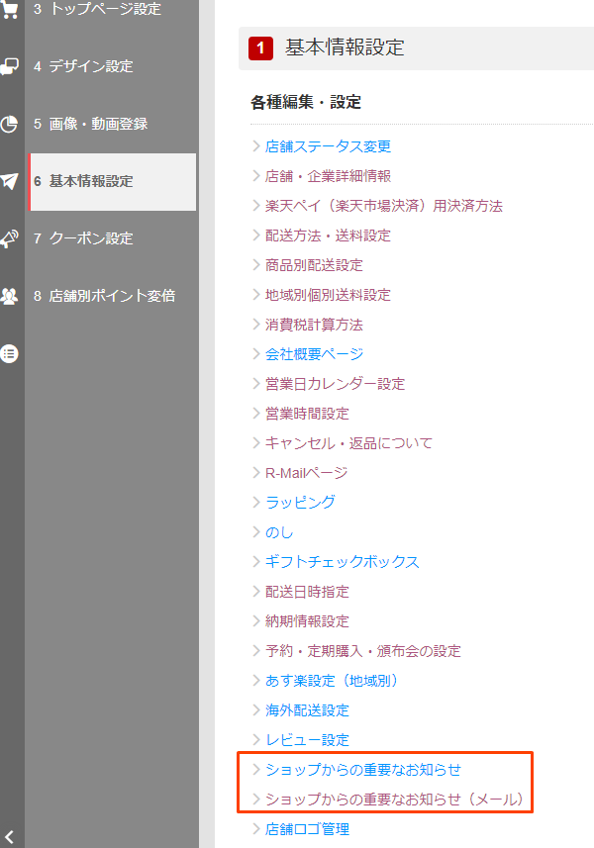The image size is (594, 848).
Task: Open 7 クーポン設定 menu
Action: pyautogui.click(x=83, y=238)
